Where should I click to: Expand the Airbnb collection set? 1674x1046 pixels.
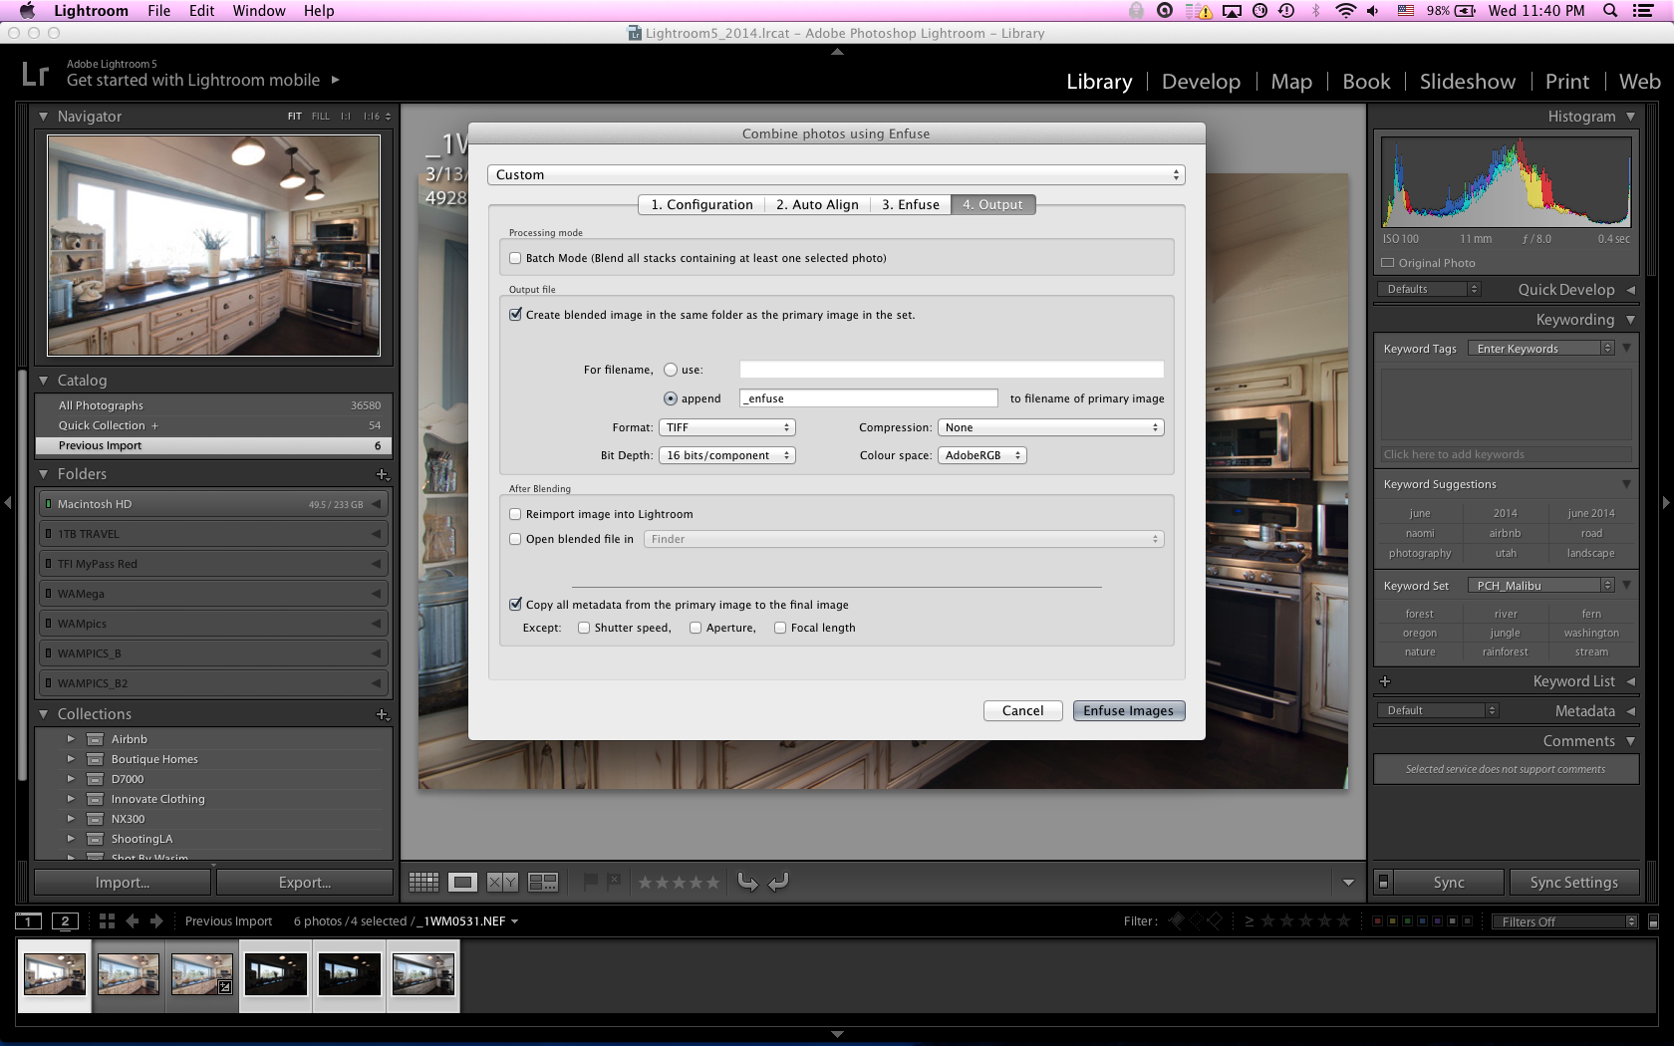click(71, 739)
